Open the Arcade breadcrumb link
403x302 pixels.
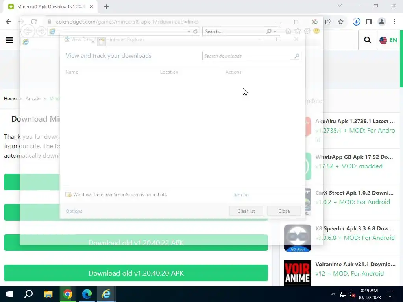(33, 99)
